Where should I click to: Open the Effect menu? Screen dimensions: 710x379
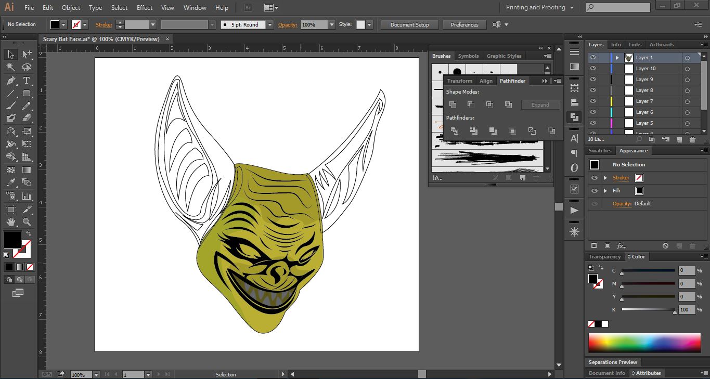145,8
